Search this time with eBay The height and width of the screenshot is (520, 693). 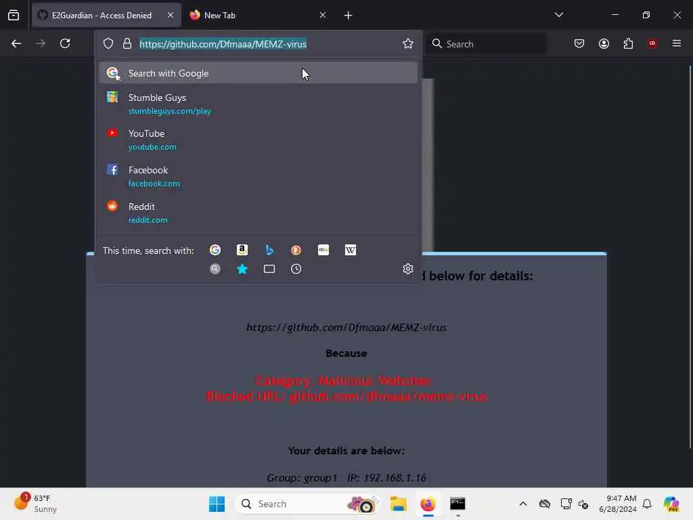(323, 251)
